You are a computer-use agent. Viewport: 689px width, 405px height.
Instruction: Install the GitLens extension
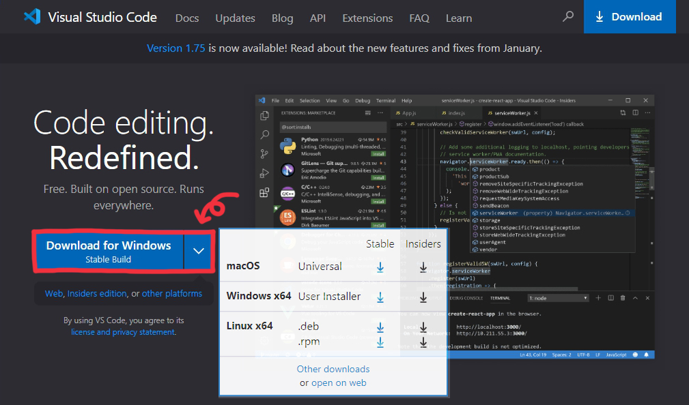click(378, 178)
